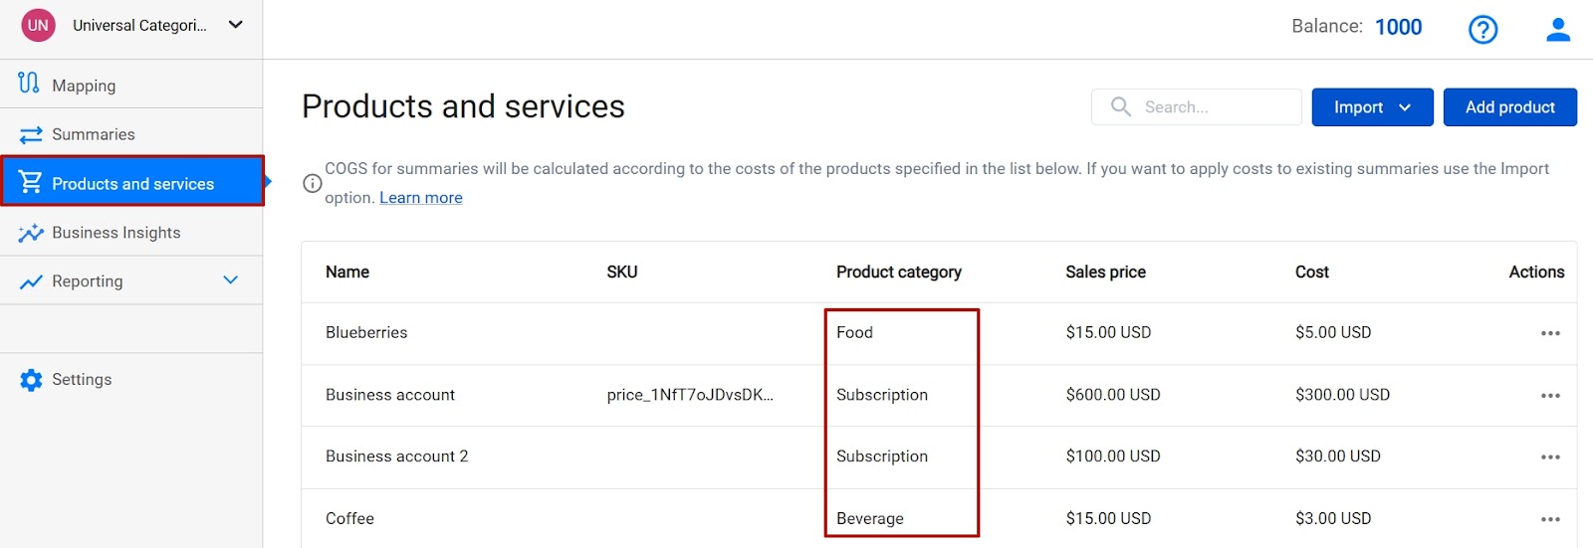This screenshot has height=548, width=1593.
Task: Click the info icon beside the COGS note
Action: coord(312,183)
